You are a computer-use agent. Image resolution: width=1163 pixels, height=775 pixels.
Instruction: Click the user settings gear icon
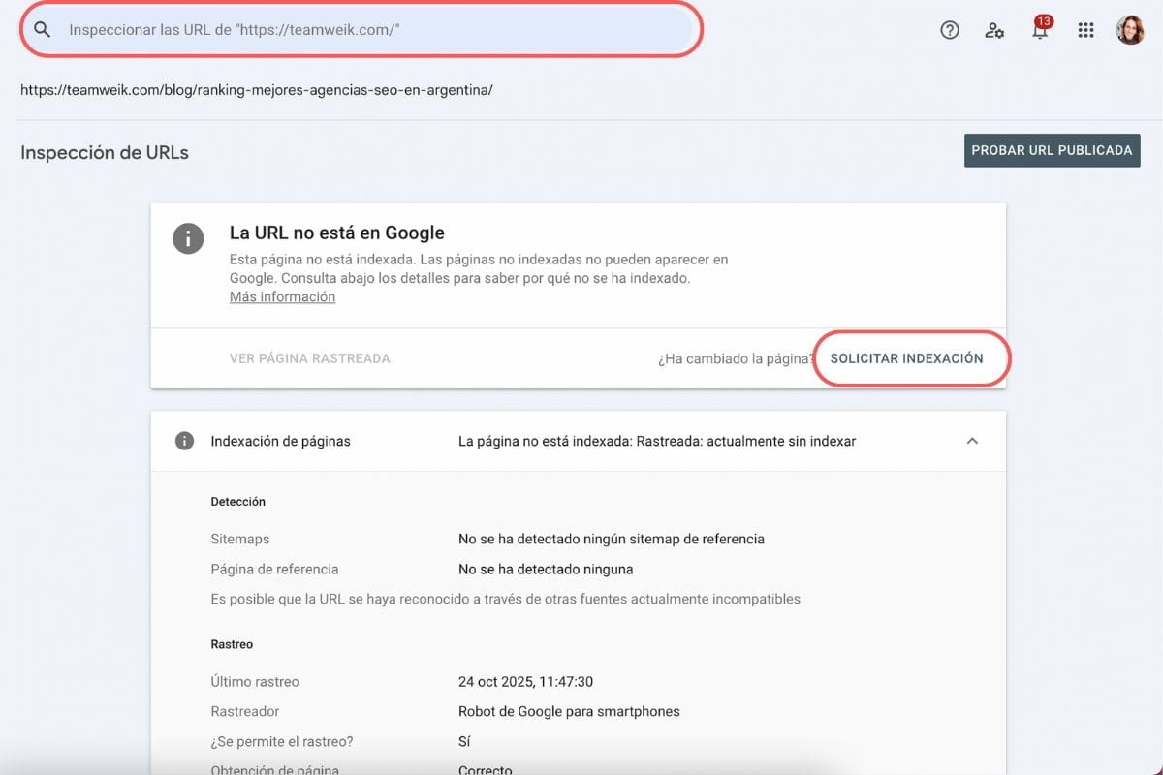(994, 30)
